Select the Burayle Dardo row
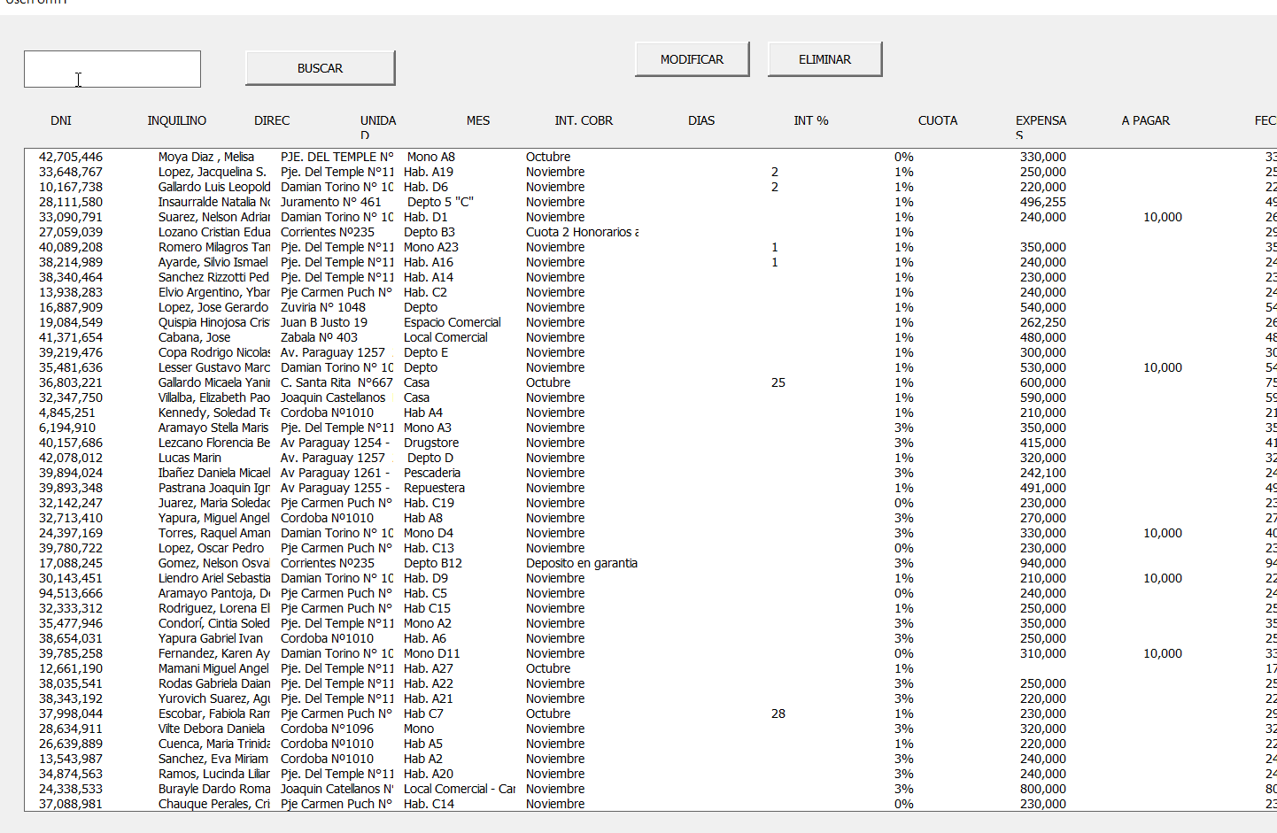The image size is (1277, 833). click(213, 789)
